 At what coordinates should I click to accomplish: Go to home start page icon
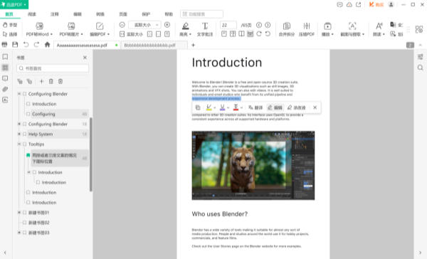pos(48,45)
